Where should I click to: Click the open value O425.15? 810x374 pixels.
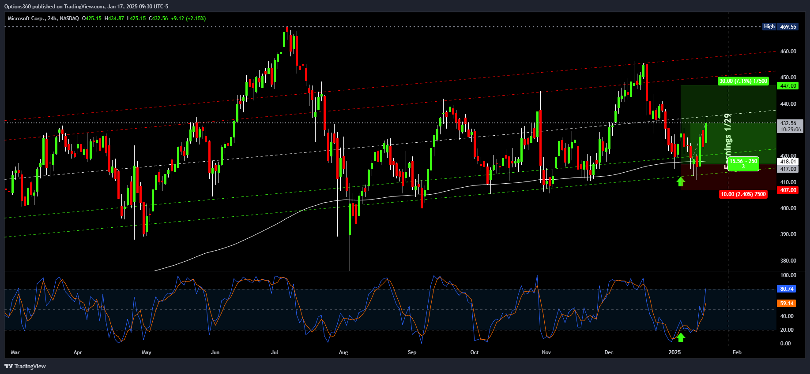pyautogui.click(x=92, y=19)
